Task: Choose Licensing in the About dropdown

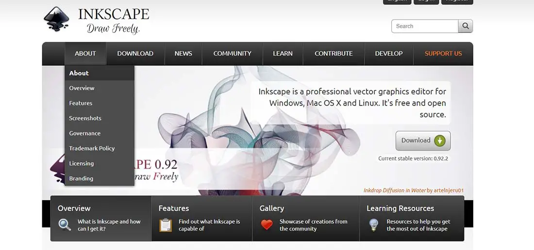Action: tap(100, 163)
